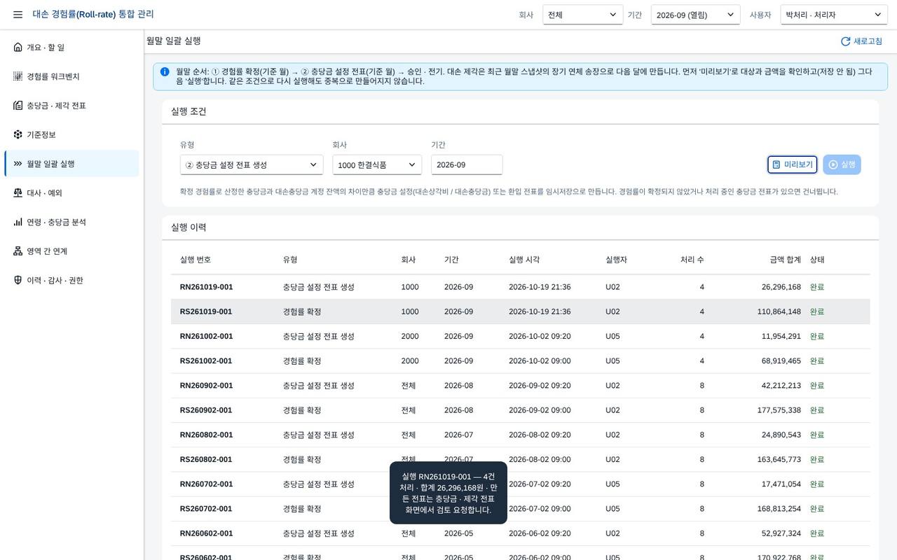Click the grid icon beside 경험률 워크벤치
897x560 pixels.
point(18,76)
